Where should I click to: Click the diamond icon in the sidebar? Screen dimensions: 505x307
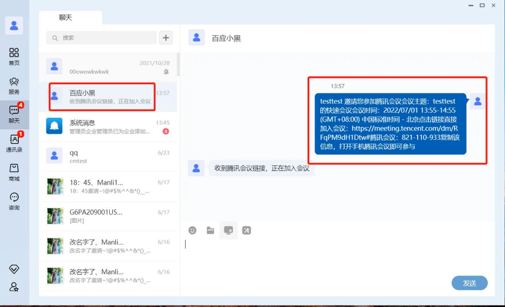tap(14, 269)
